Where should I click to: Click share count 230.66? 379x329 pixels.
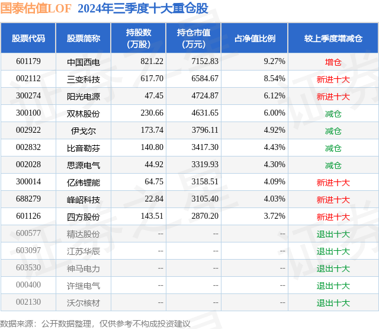click(152, 113)
